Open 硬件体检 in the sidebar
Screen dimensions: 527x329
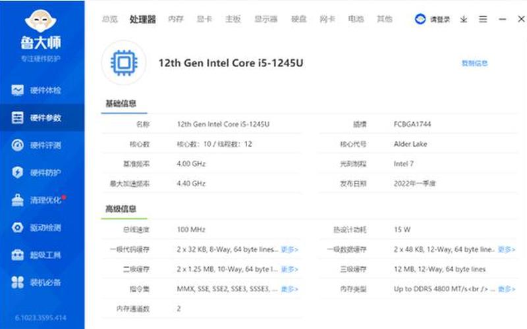pyautogui.click(x=42, y=90)
